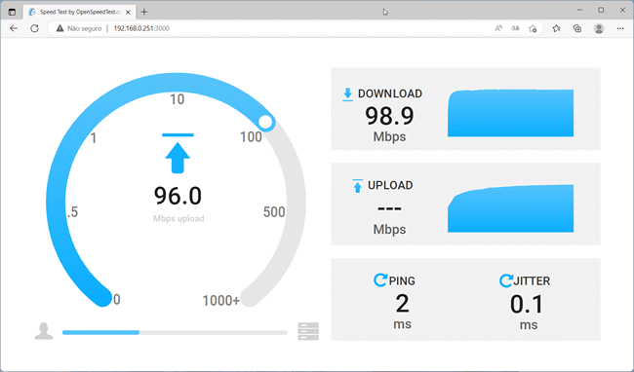This screenshot has height=372, width=634.
Task: Click the upload arrow icon in the results panel
Action: click(357, 186)
